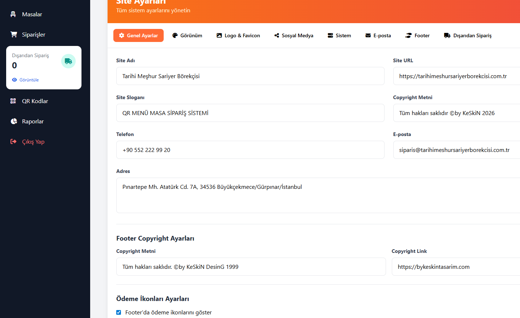Uncheck Footer'da ödeme ikonlarını göster checkbox
Viewport: 520px width, 318px height.
(x=118, y=312)
